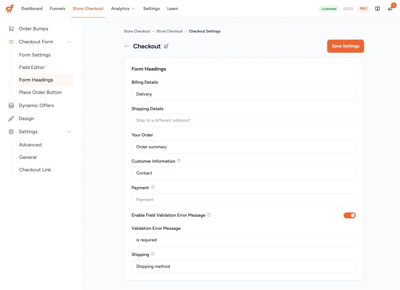400x290 pixels.
Task: Collapse the sidebar Settings section chevron
Action: [70, 132]
